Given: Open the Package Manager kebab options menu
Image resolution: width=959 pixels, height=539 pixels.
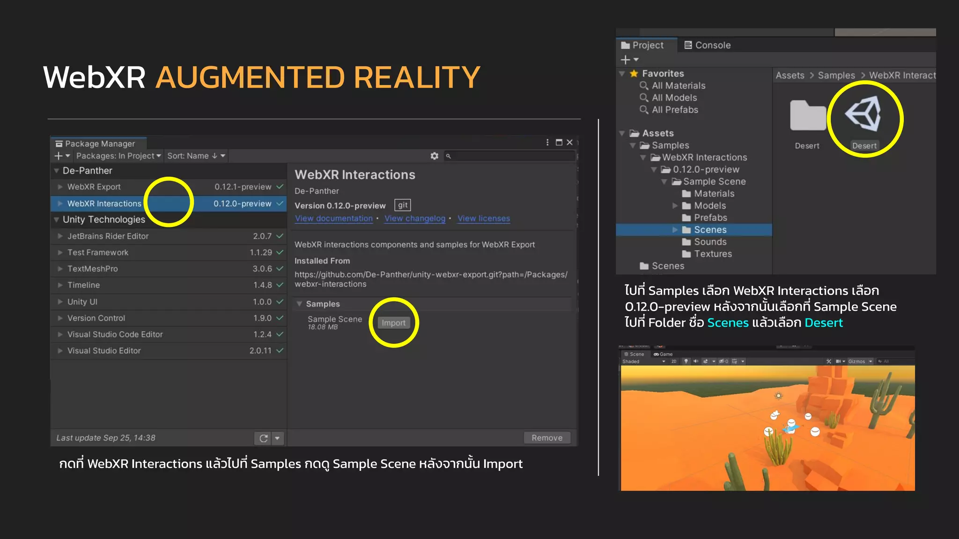Looking at the screenshot, I should tap(547, 142).
